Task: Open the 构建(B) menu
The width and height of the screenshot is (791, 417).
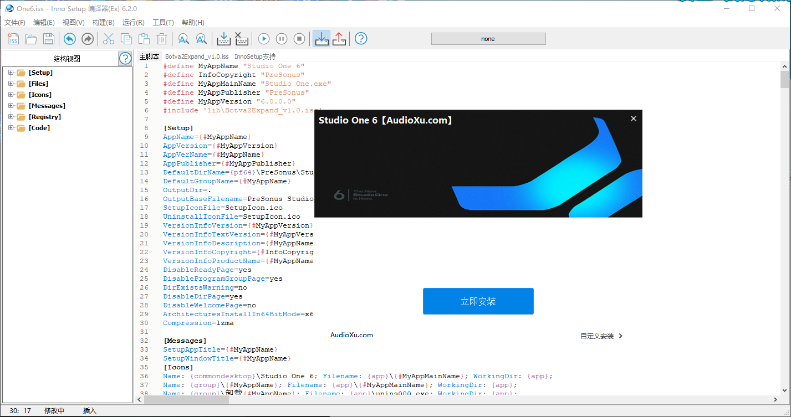Action: [103, 23]
